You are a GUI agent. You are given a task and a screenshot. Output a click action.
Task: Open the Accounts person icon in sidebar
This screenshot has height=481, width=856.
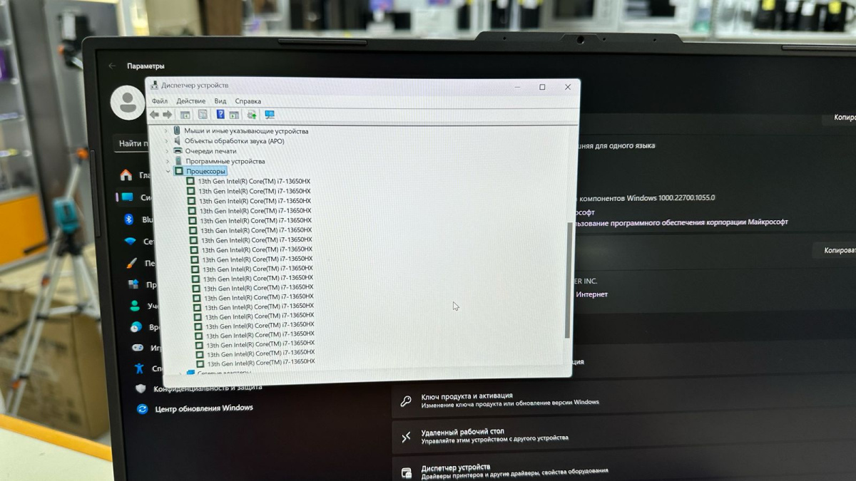[x=134, y=306]
